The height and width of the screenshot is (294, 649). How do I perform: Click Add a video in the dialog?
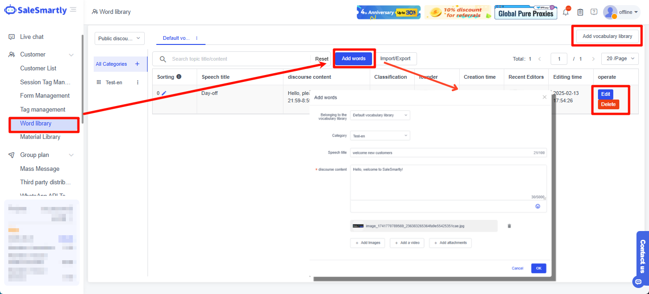coord(407,243)
